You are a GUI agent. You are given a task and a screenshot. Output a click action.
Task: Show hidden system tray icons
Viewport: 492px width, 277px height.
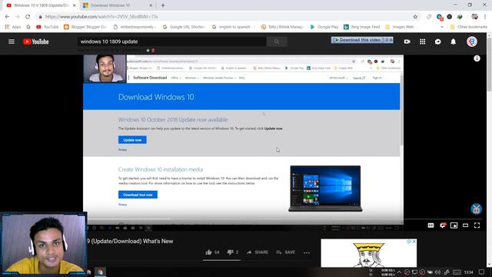click(x=399, y=272)
